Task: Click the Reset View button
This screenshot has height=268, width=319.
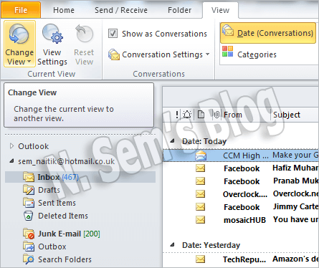Action: point(84,45)
